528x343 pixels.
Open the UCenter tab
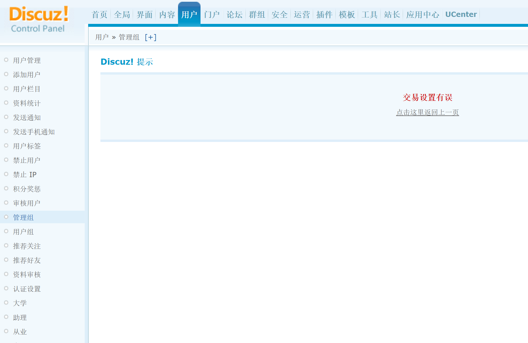tap(461, 15)
